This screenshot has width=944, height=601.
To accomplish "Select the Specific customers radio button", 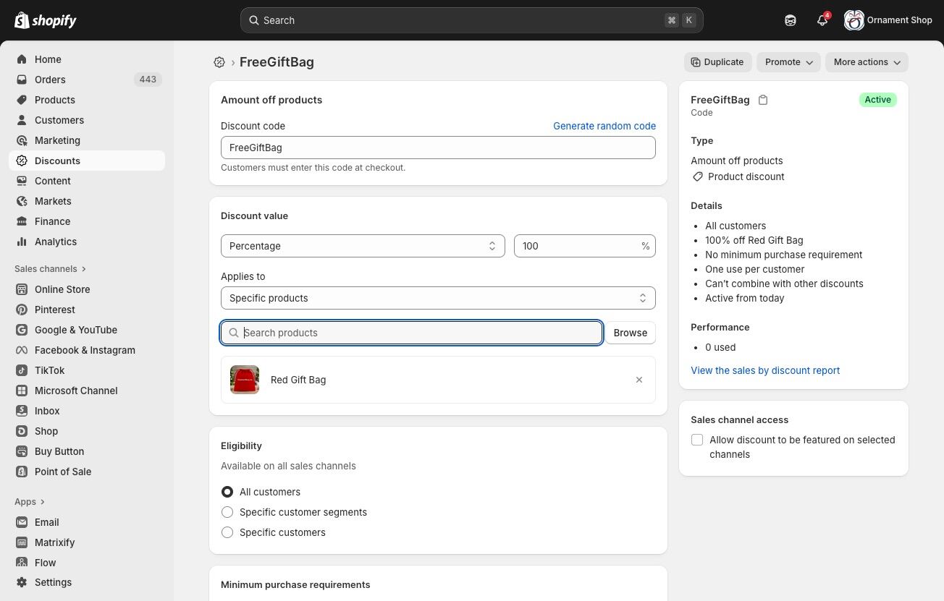I will 227,532.
